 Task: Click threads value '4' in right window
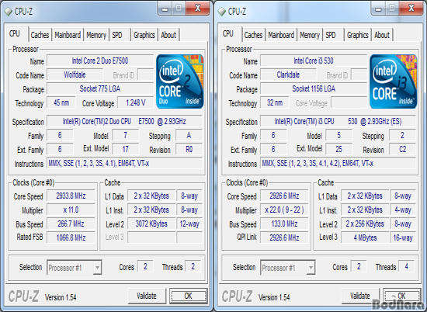click(x=407, y=266)
